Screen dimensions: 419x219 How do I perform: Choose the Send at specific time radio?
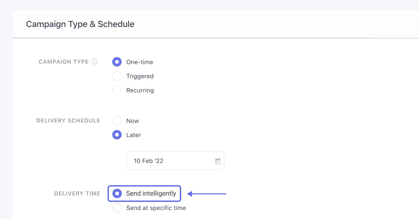tap(117, 208)
